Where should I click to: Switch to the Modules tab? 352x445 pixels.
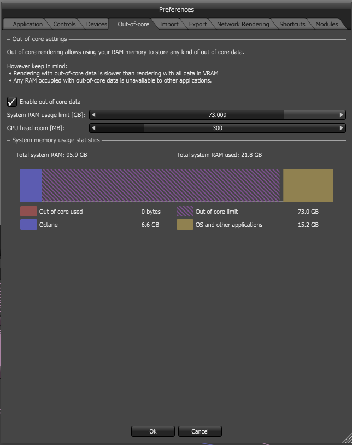326,24
